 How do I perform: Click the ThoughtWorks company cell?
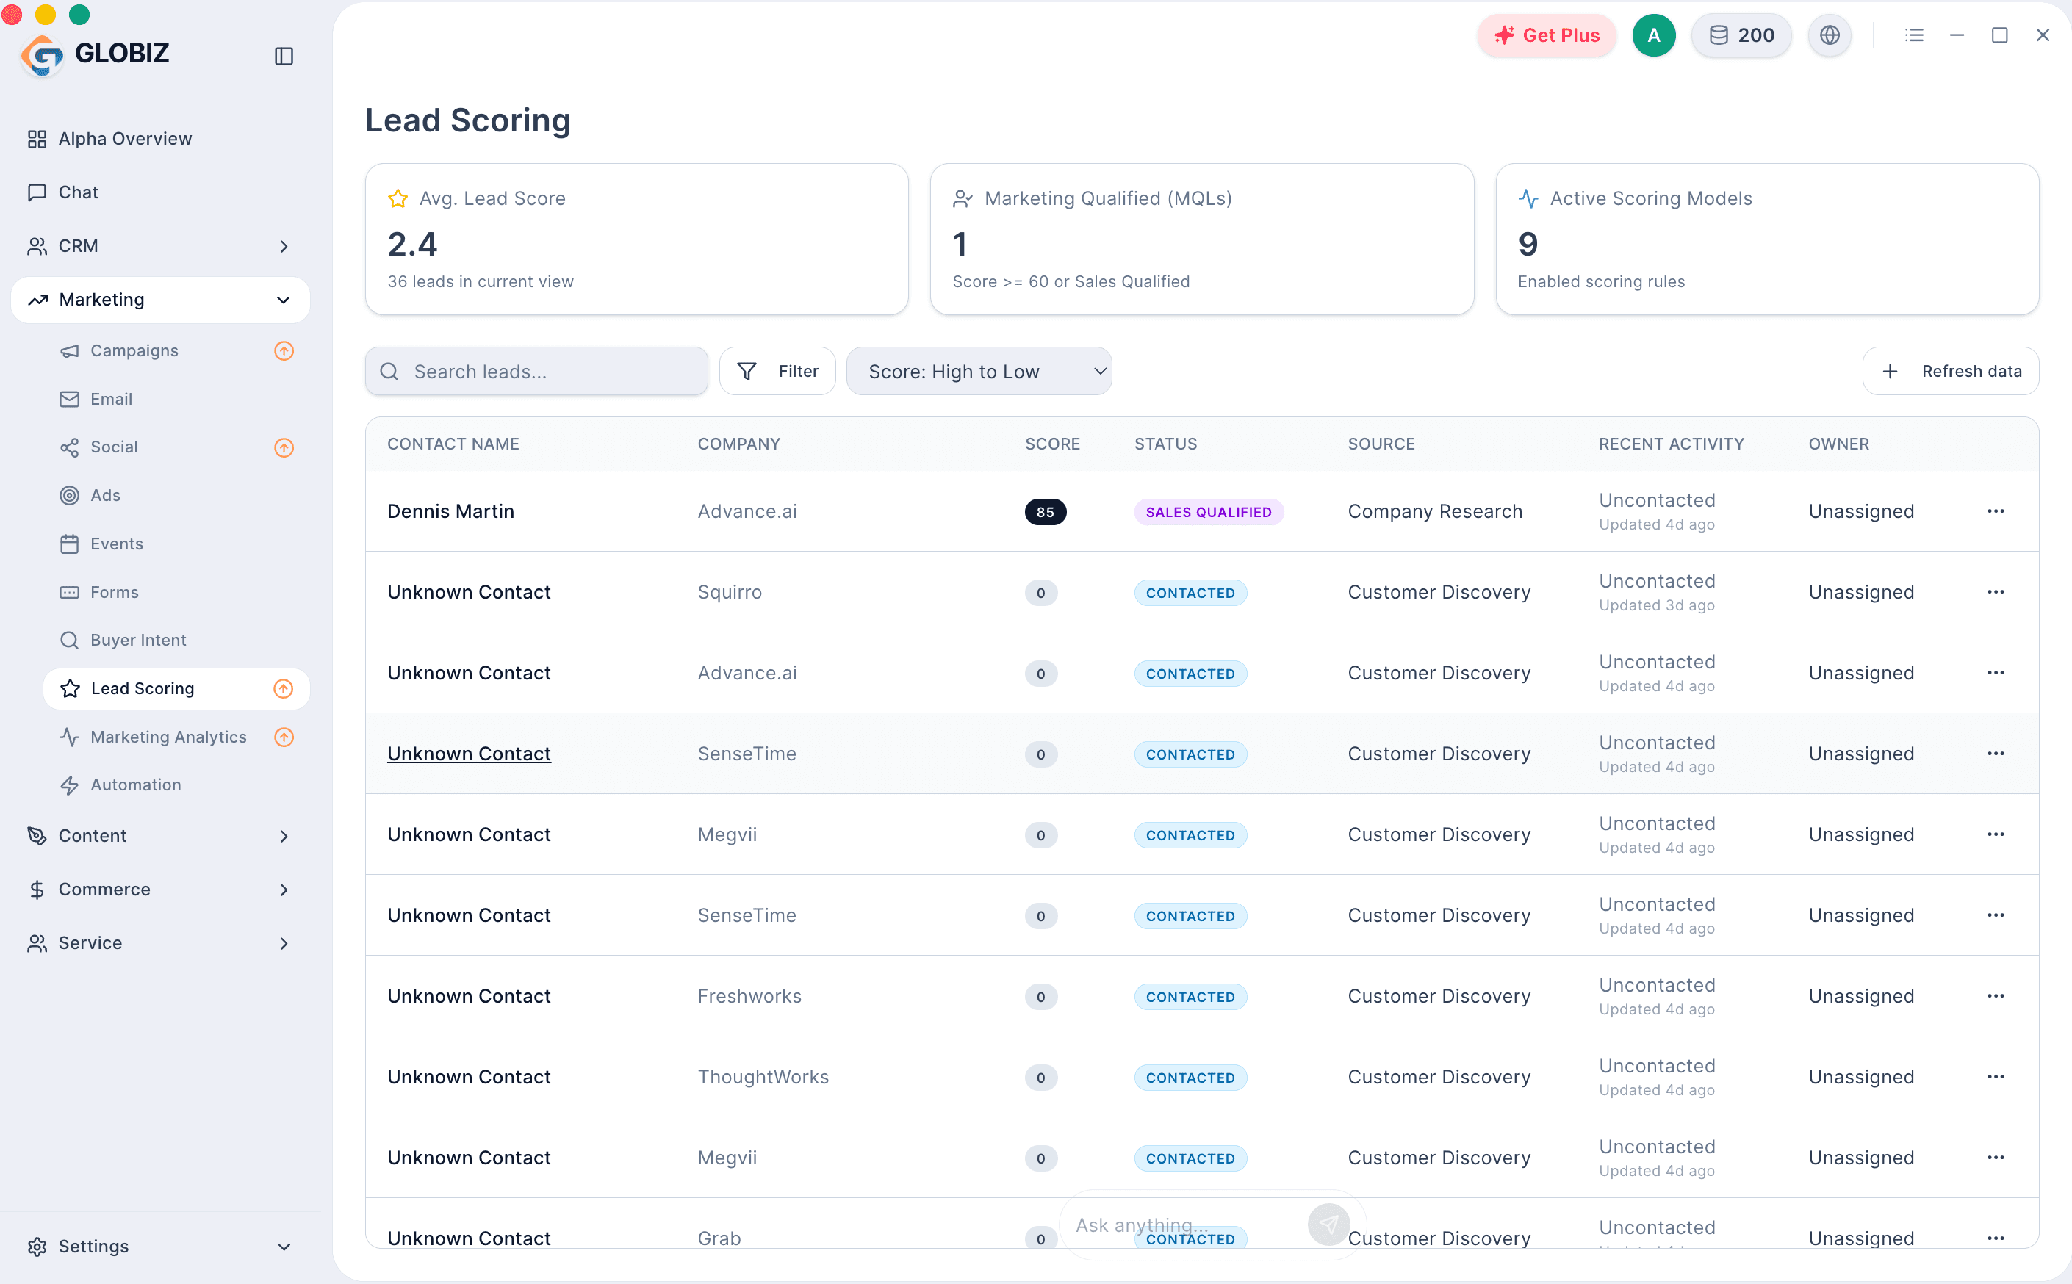click(x=763, y=1077)
